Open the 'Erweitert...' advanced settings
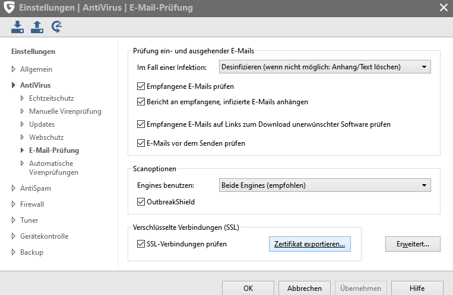 tap(413, 243)
